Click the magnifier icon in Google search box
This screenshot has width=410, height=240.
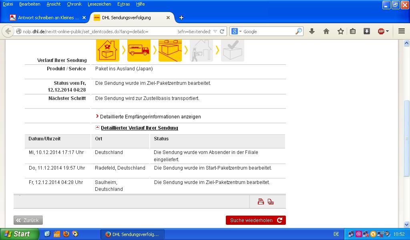pos(299,31)
